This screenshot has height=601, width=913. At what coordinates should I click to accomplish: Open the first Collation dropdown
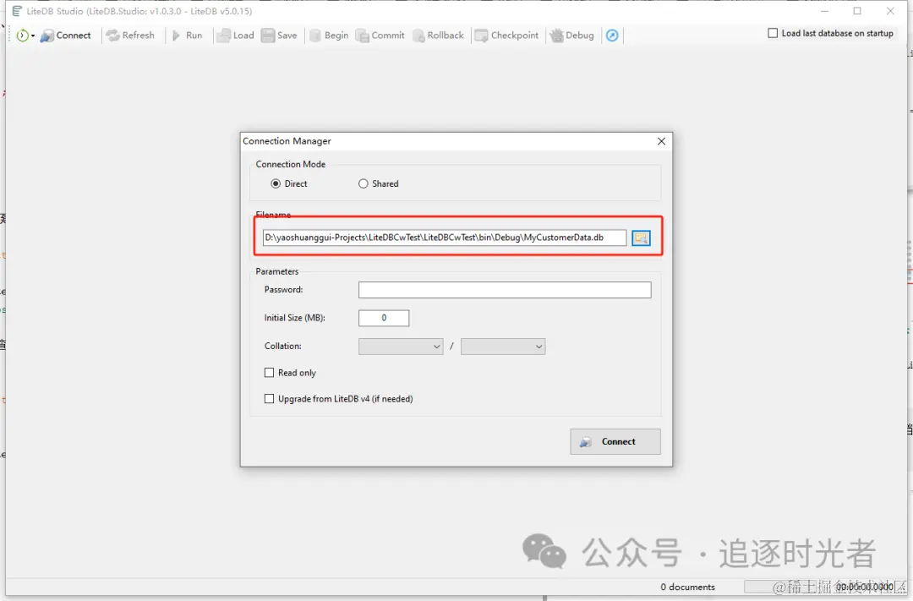tap(401, 347)
